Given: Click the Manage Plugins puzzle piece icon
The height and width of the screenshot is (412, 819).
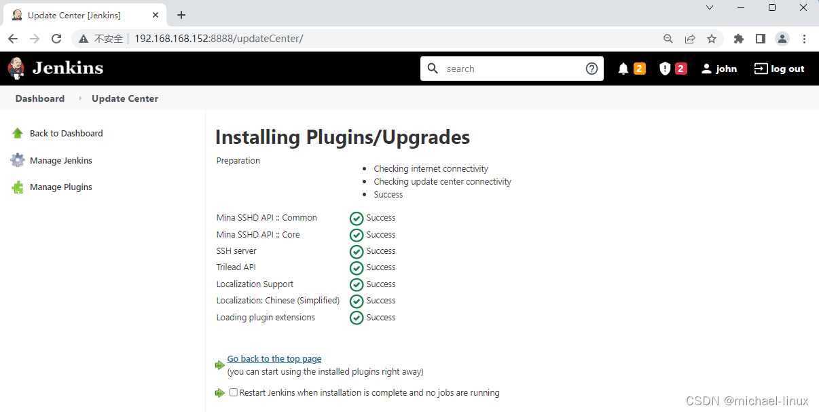Looking at the screenshot, I should (18, 187).
